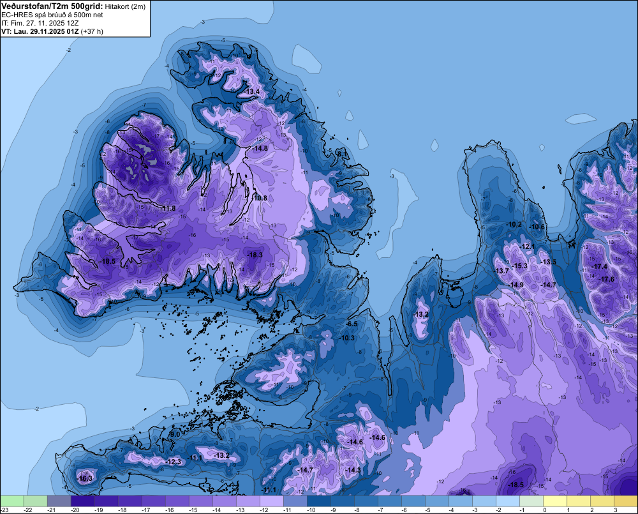Click the pale yellow legend swatch above 0

pos(554,501)
